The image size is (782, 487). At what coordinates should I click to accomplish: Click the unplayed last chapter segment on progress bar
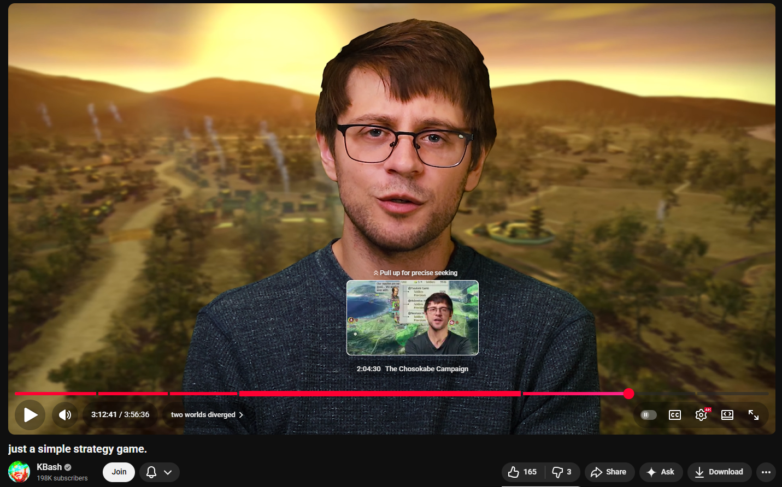click(x=733, y=394)
